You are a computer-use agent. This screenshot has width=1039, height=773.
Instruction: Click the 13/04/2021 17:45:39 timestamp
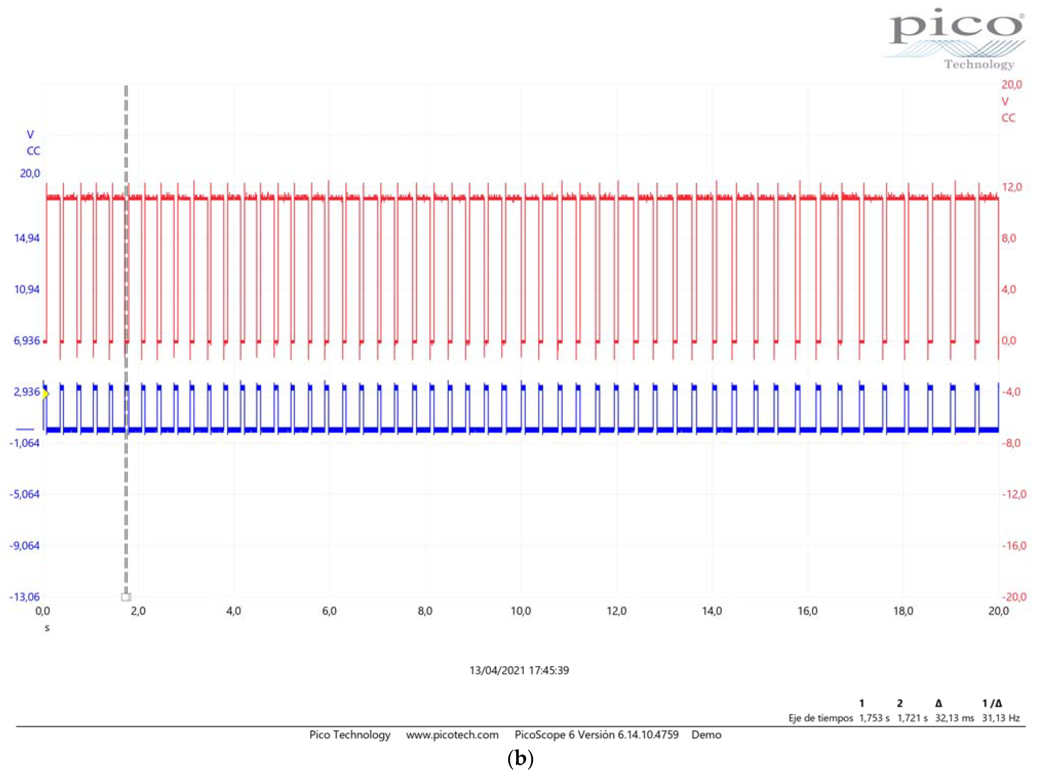519,670
